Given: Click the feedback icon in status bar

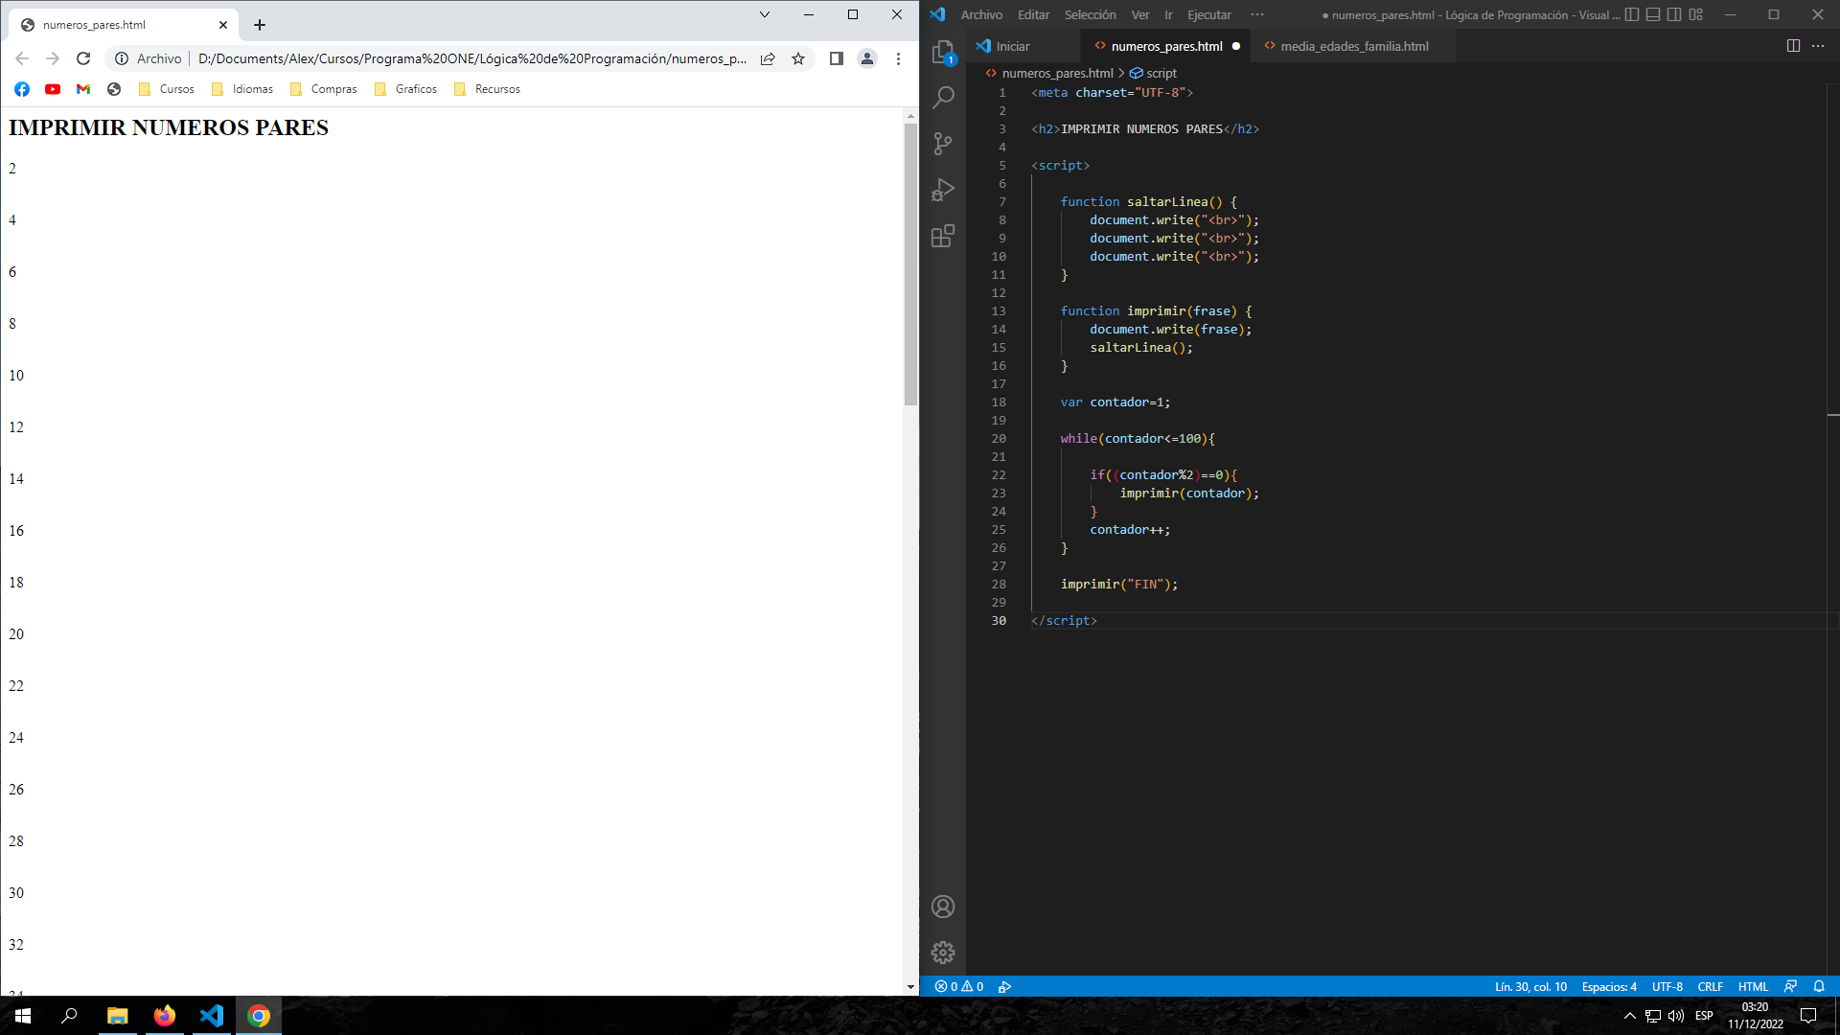Looking at the screenshot, I should coord(1790,986).
